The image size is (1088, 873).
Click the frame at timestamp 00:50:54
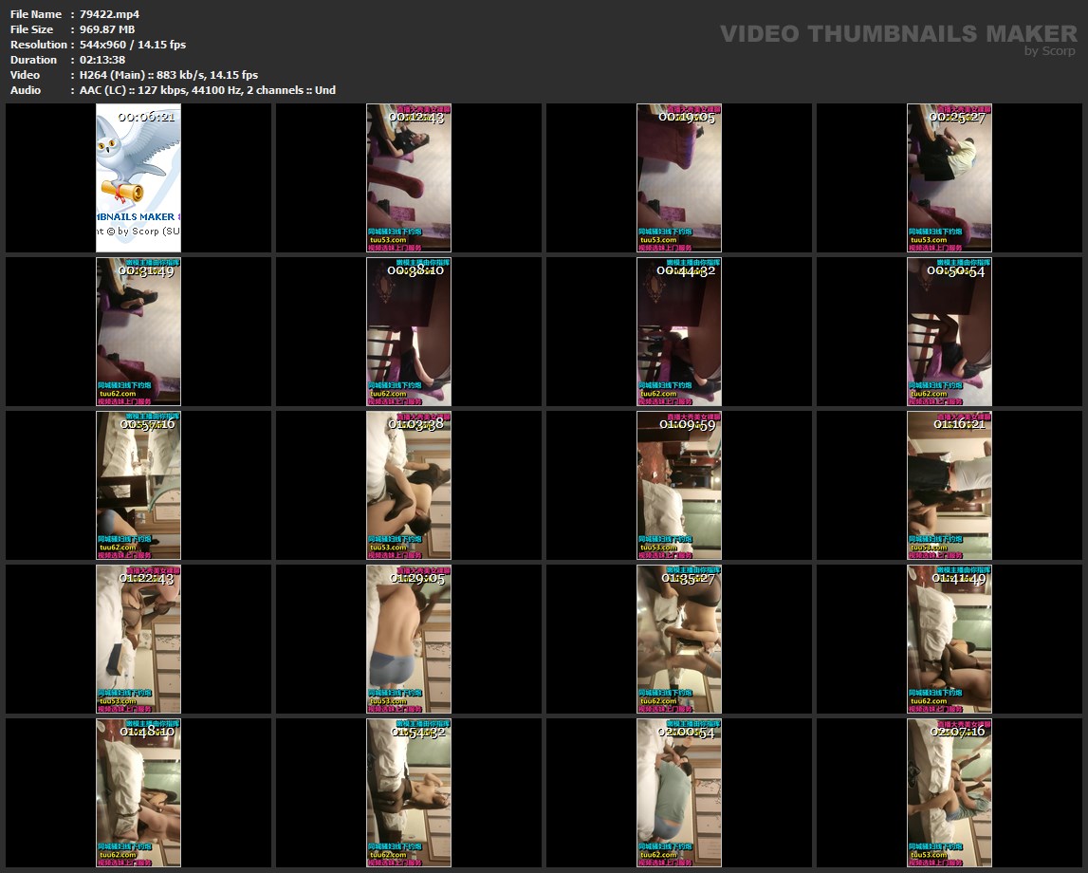click(x=950, y=331)
